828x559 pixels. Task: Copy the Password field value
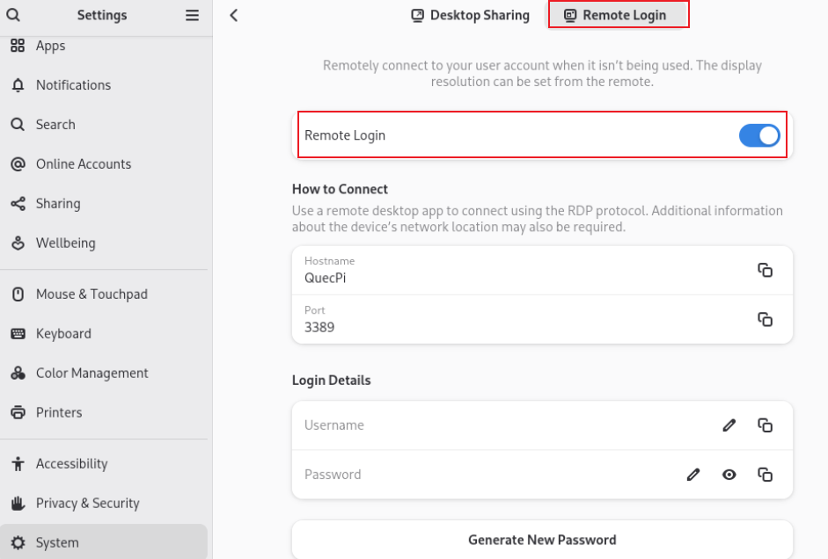pyautogui.click(x=765, y=475)
